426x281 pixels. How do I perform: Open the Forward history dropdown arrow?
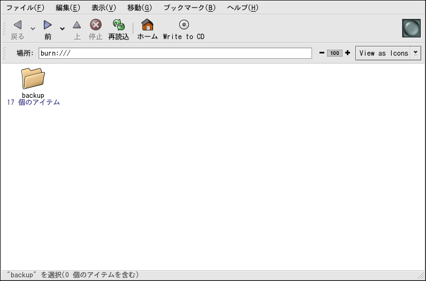pos(62,29)
